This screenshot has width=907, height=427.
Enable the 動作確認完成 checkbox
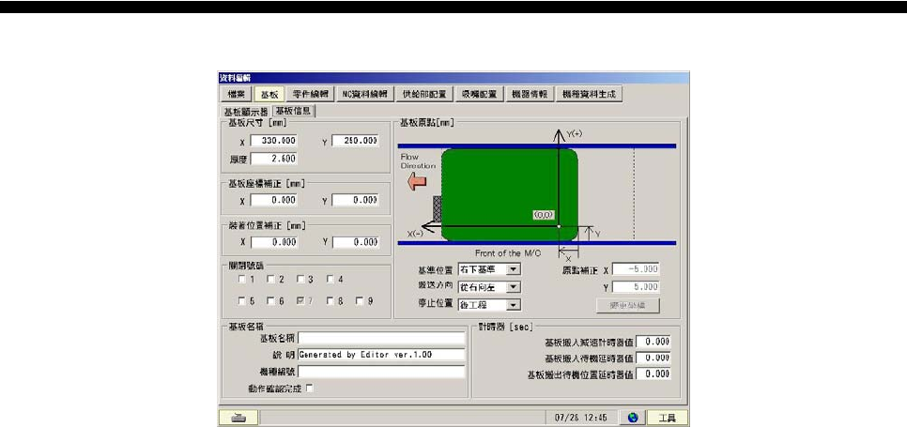tap(310, 389)
